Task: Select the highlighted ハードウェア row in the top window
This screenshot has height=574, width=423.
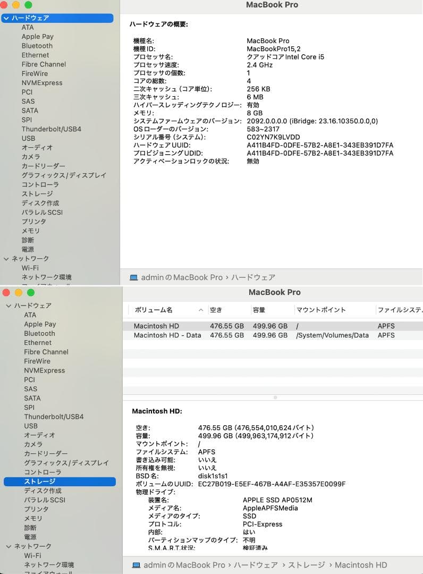Action: (x=57, y=18)
